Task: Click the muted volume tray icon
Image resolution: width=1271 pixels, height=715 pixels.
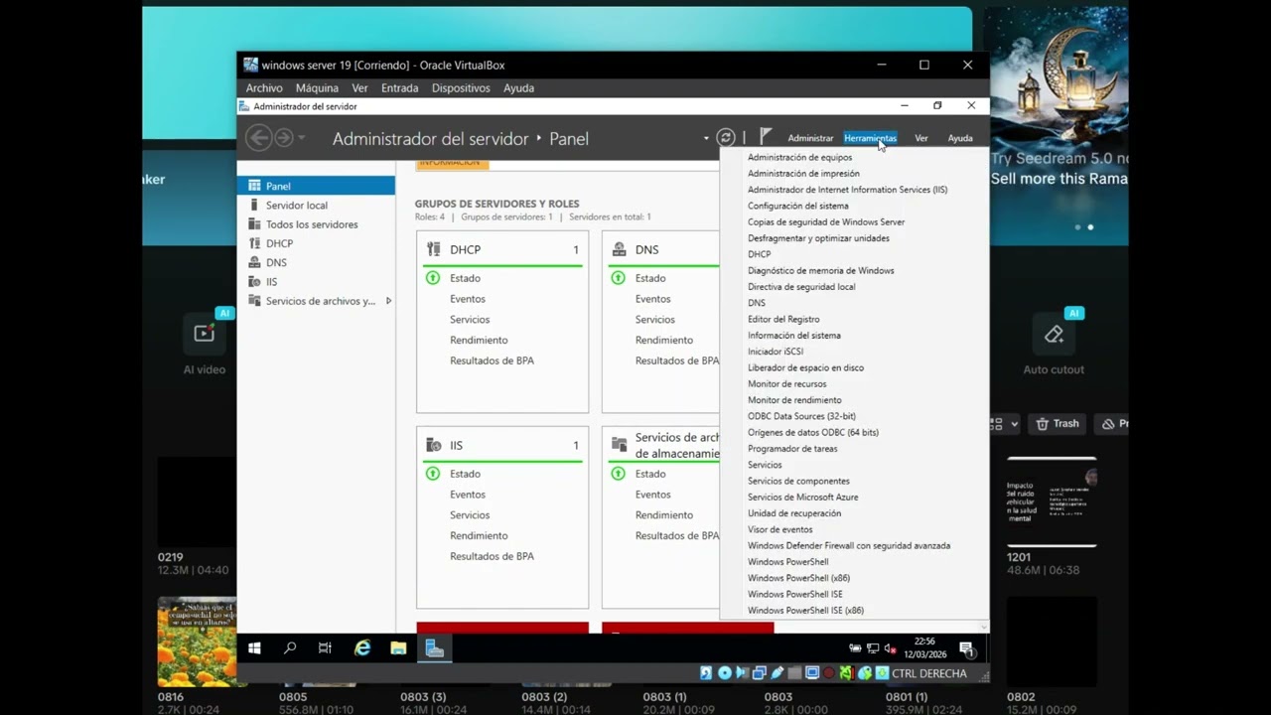Action: click(x=890, y=648)
